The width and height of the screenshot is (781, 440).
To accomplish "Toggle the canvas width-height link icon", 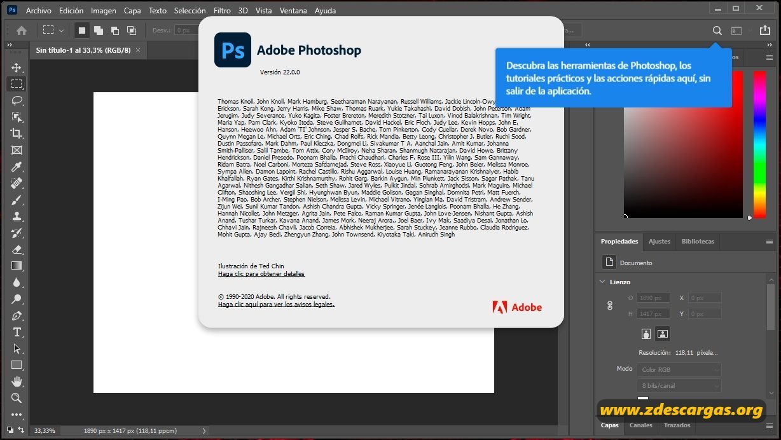I will [610, 306].
